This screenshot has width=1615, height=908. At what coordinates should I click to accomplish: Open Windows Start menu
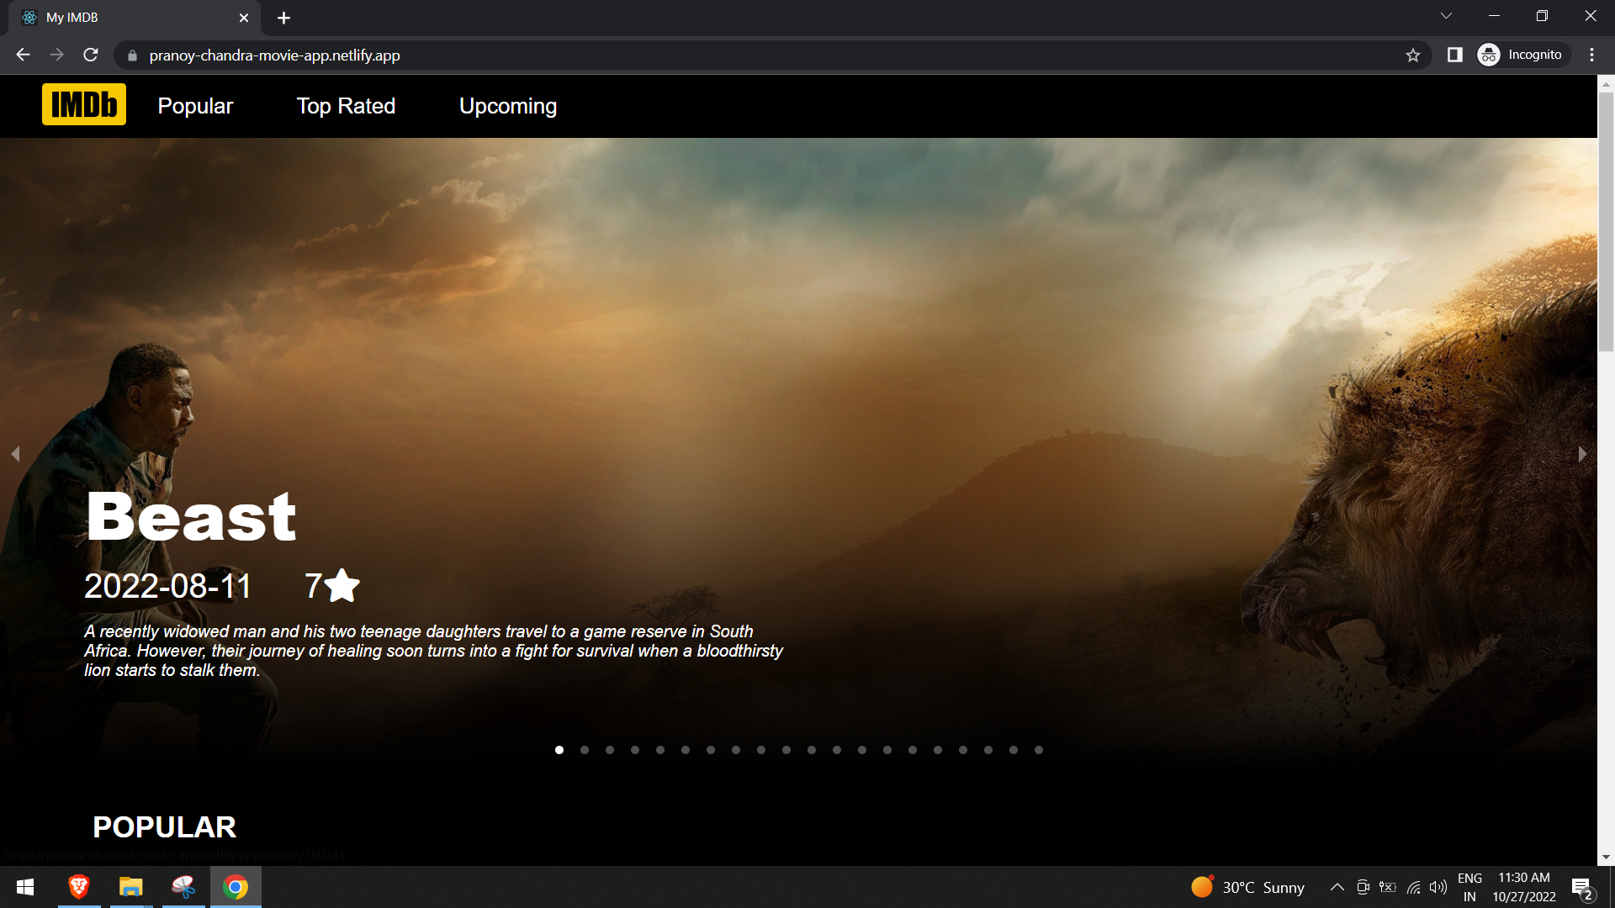pyautogui.click(x=25, y=887)
